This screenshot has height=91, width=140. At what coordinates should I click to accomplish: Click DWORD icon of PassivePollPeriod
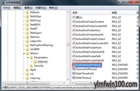pyautogui.click(x=74, y=69)
